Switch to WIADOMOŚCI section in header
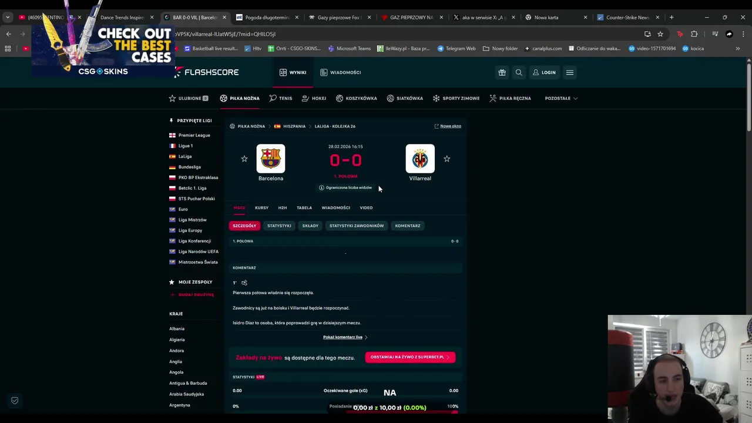752x423 pixels. tap(340, 72)
